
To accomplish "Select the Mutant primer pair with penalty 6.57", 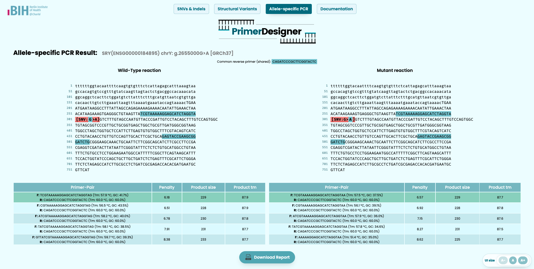I will point(395,197).
